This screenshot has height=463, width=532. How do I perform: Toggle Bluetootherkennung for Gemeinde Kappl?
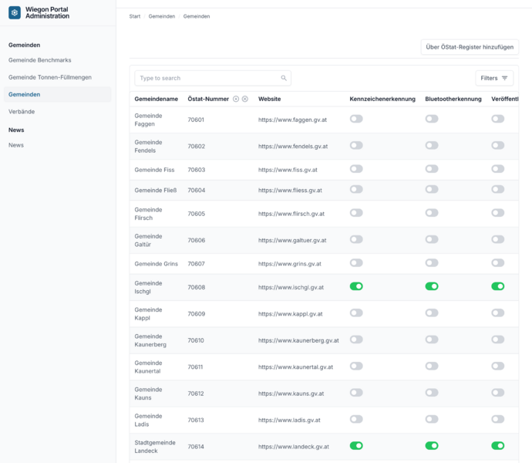click(432, 313)
